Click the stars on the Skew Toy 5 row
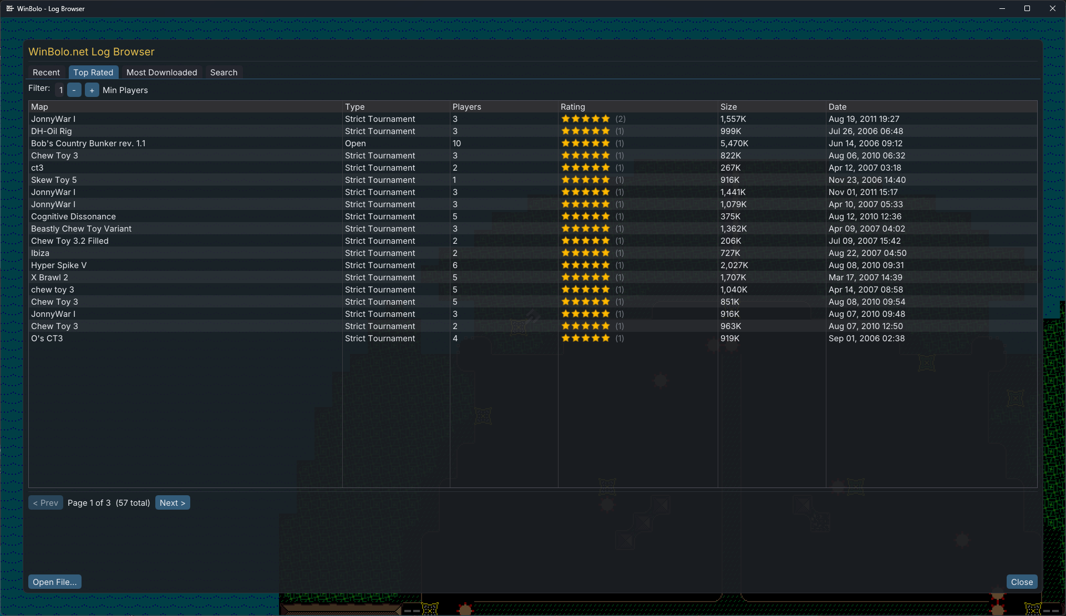 pyautogui.click(x=586, y=180)
